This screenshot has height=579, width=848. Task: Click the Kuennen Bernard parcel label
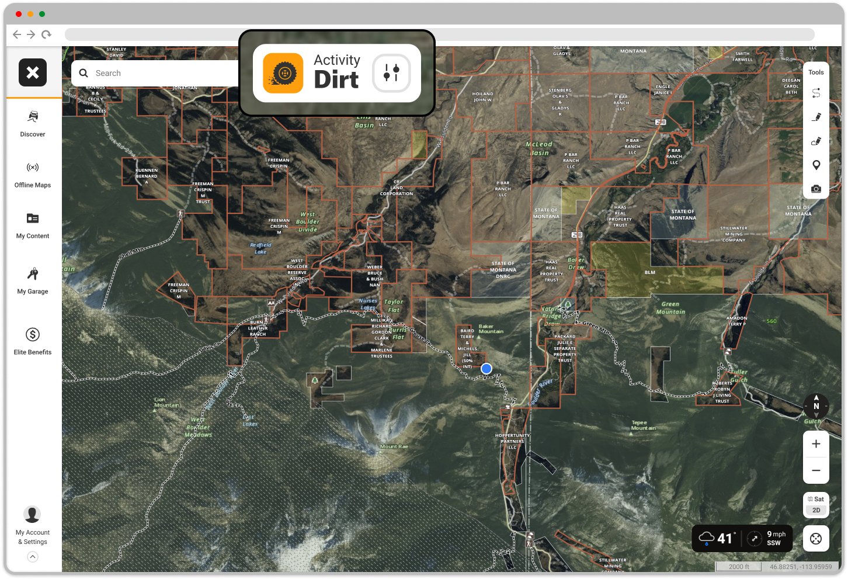pos(147,176)
